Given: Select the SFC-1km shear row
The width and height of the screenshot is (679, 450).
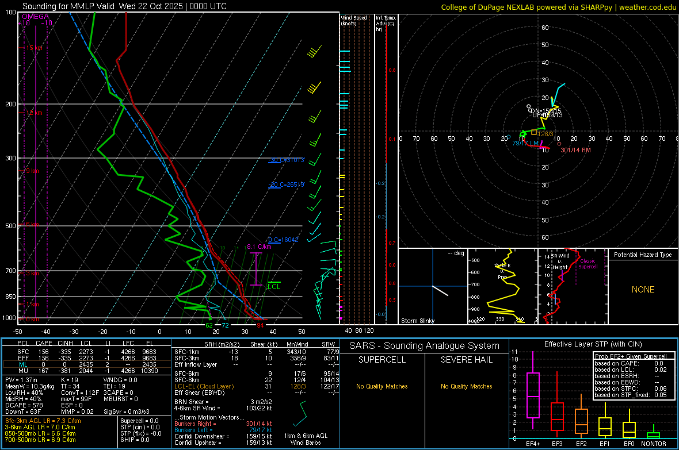Looking at the screenshot, I should coord(257,352).
